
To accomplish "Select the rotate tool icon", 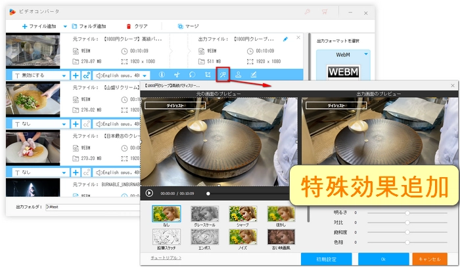I will [192, 75].
